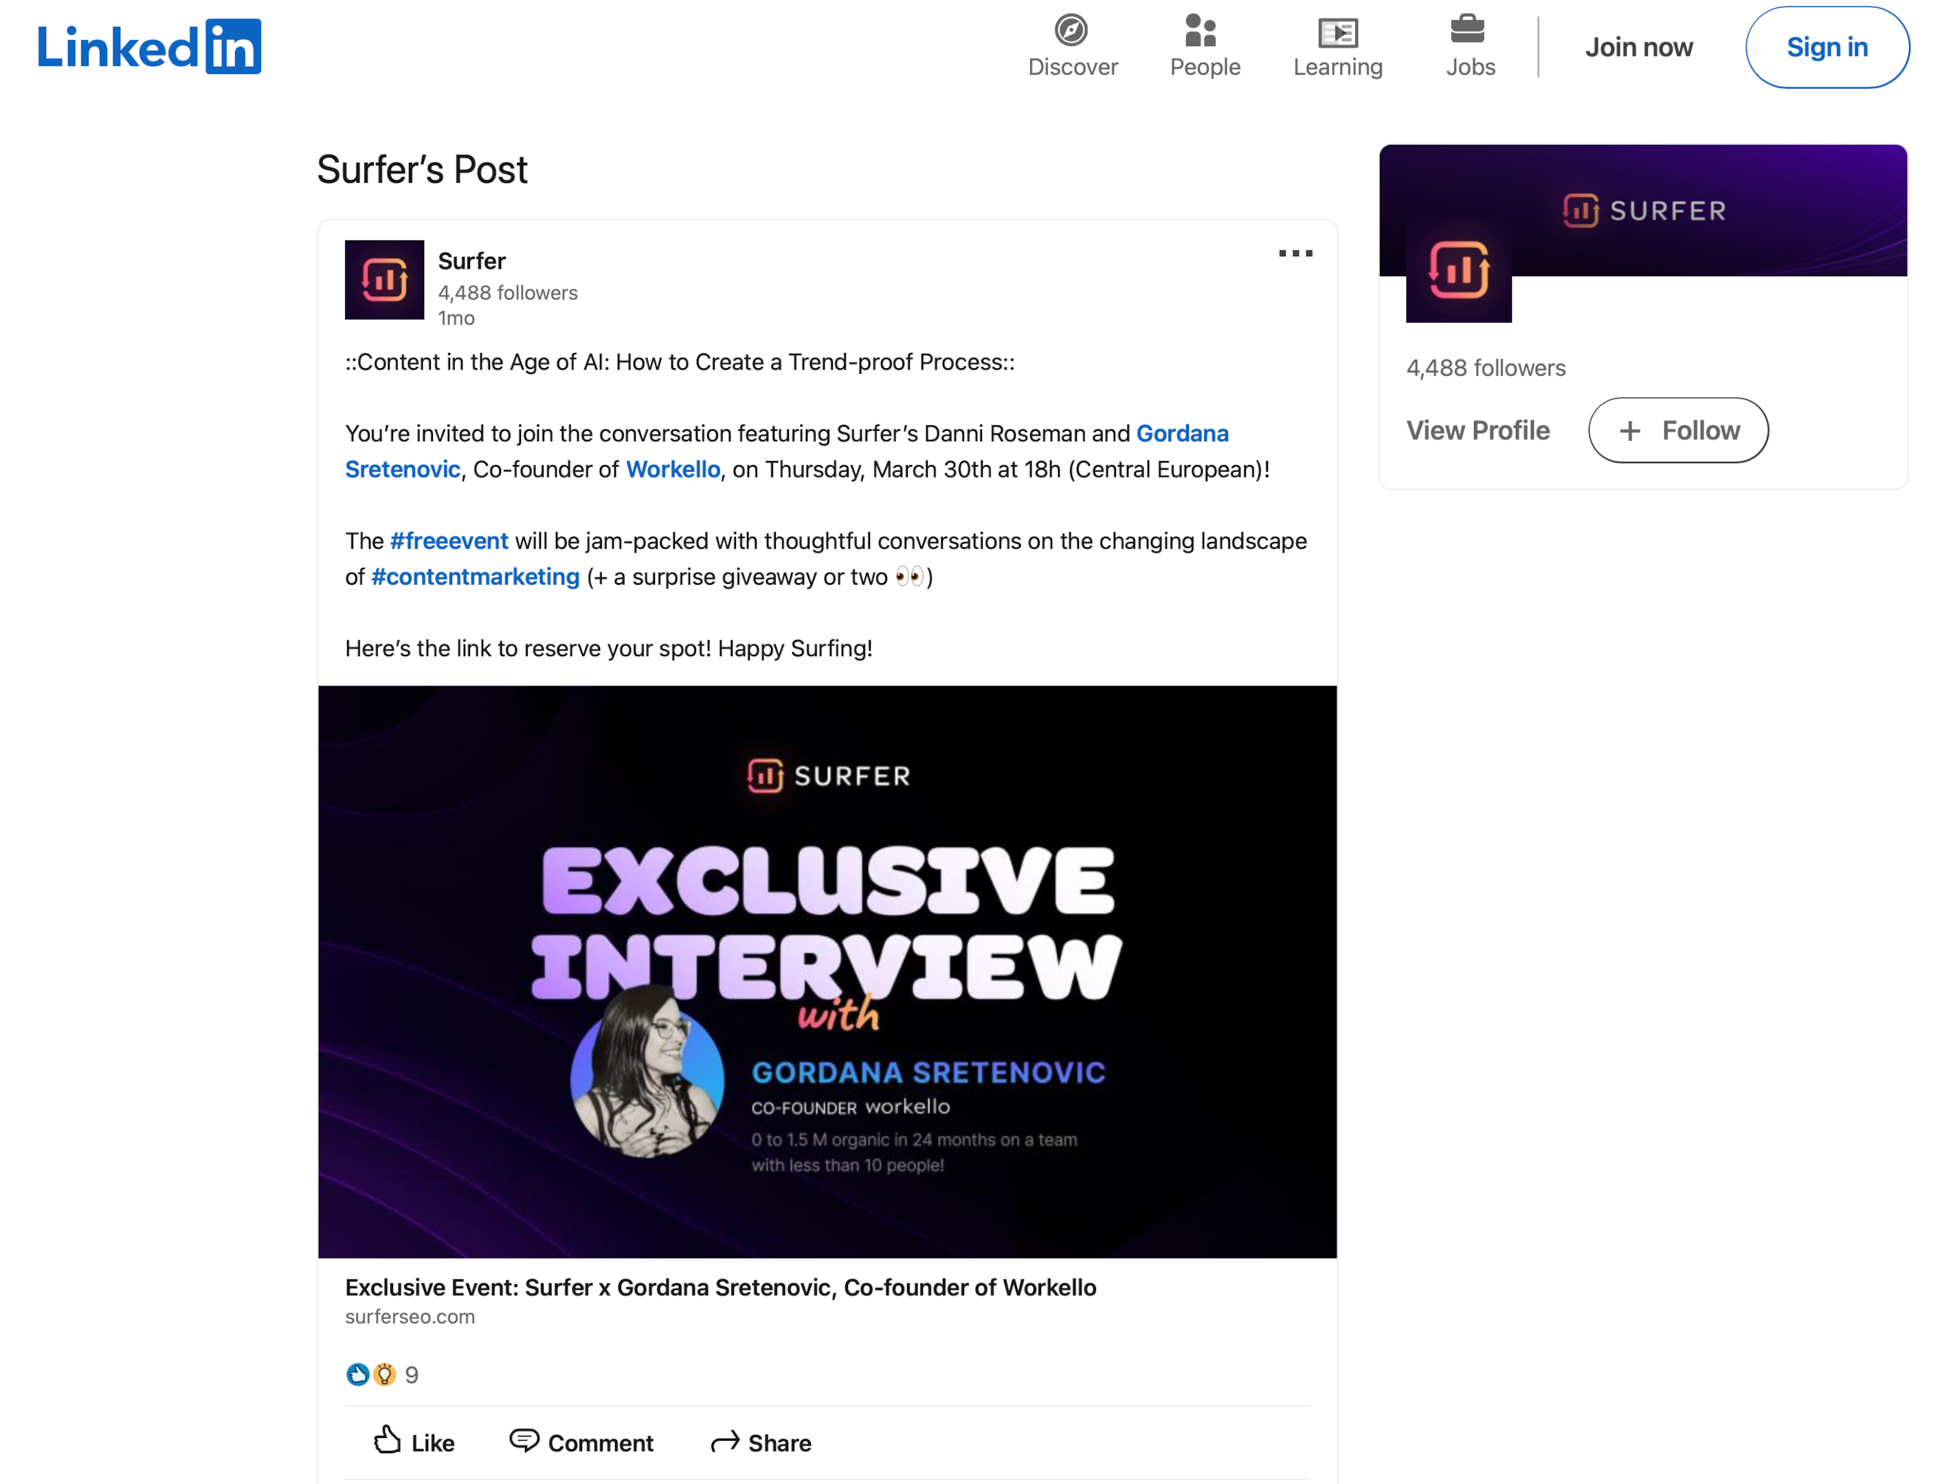Open the Surfer author name link
The height and width of the screenshot is (1484, 1942).
point(472,260)
